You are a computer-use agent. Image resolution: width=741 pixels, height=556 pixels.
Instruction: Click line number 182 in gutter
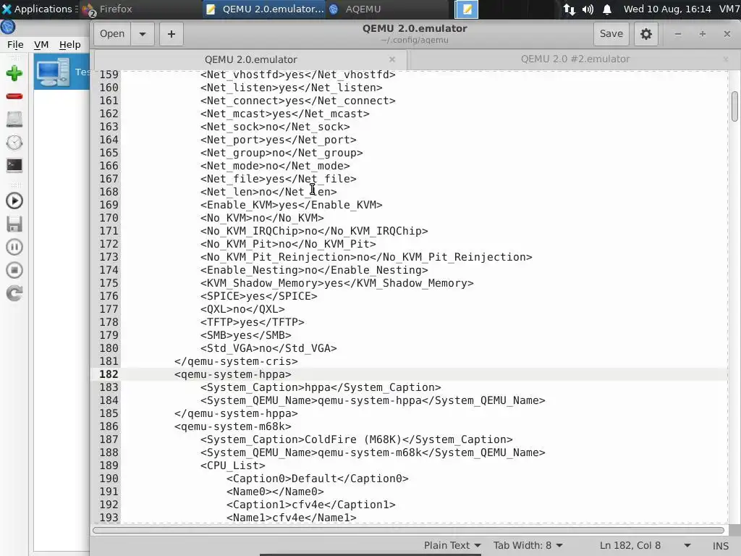[109, 374]
